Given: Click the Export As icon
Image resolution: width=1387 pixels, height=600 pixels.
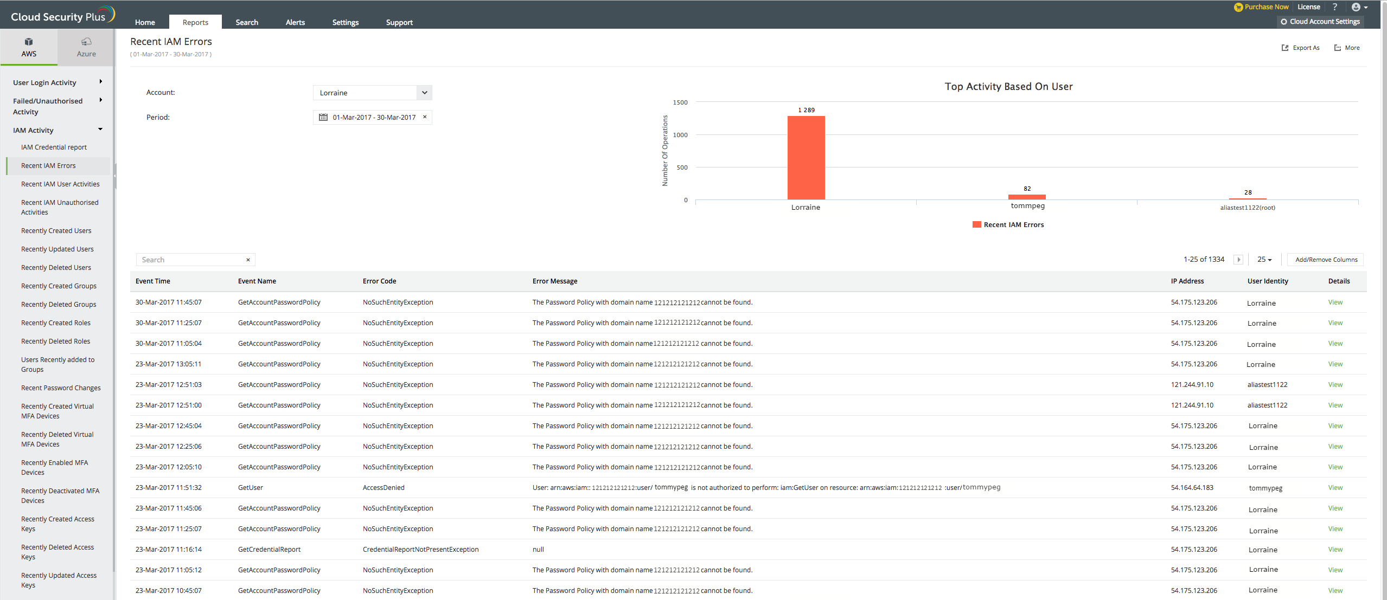Looking at the screenshot, I should 1284,48.
